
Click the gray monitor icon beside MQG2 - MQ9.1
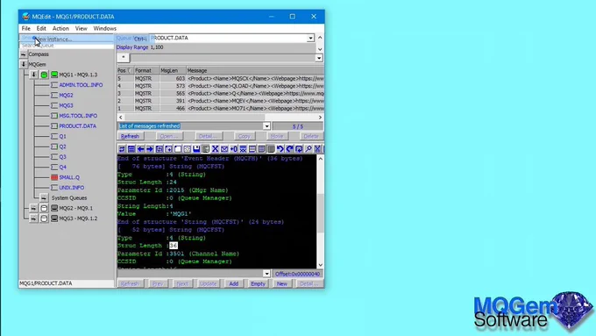(x=54, y=208)
